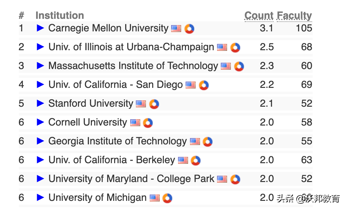Click the pie chart icon beside Stanford University
The height and width of the screenshot is (209, 346).
154,104
